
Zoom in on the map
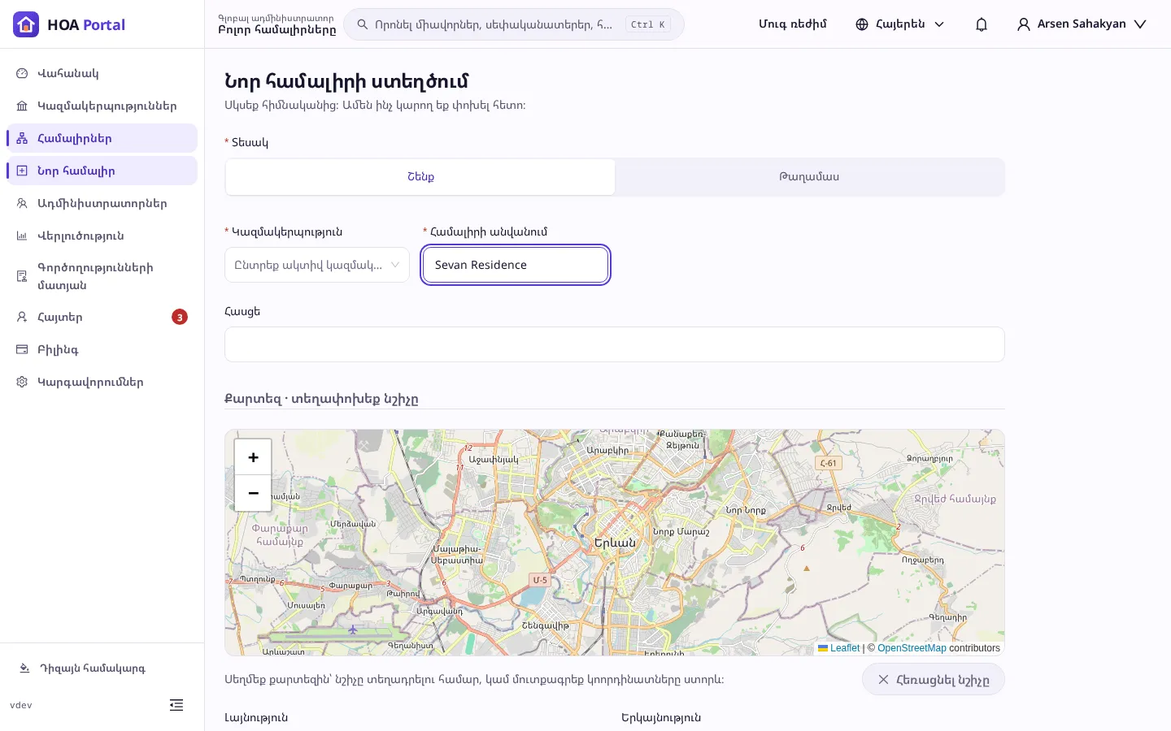pyautogui.click(x=253, y=457)
